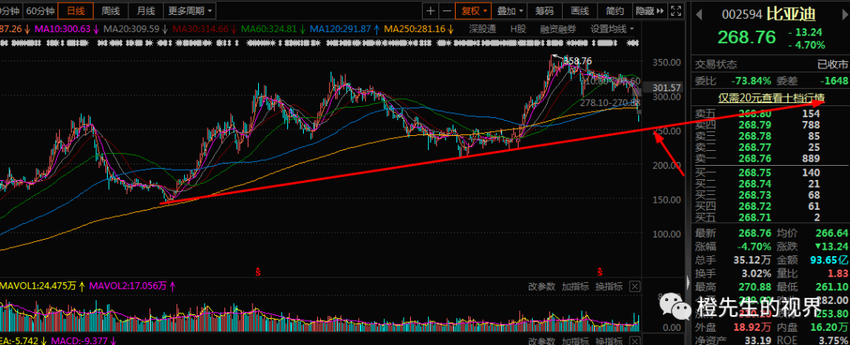Click the zoom in plus button

[x=430, y=11]
